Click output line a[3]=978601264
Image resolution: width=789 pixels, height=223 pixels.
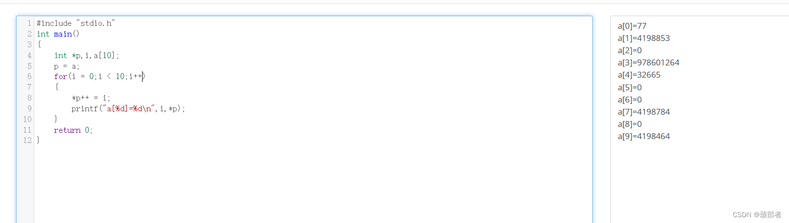point(648,62)
